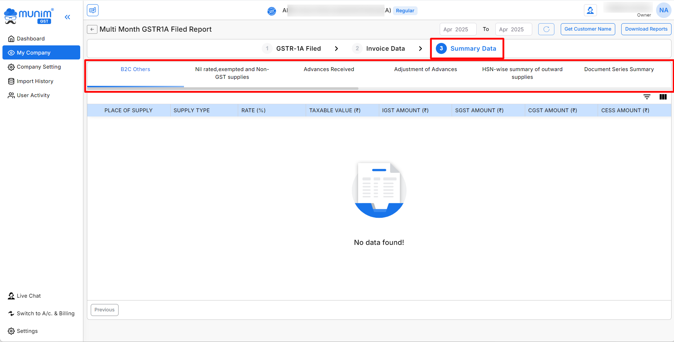Click the Previous button
The image size is (674, 342).
pyautogui.click(x=104, y=310)
